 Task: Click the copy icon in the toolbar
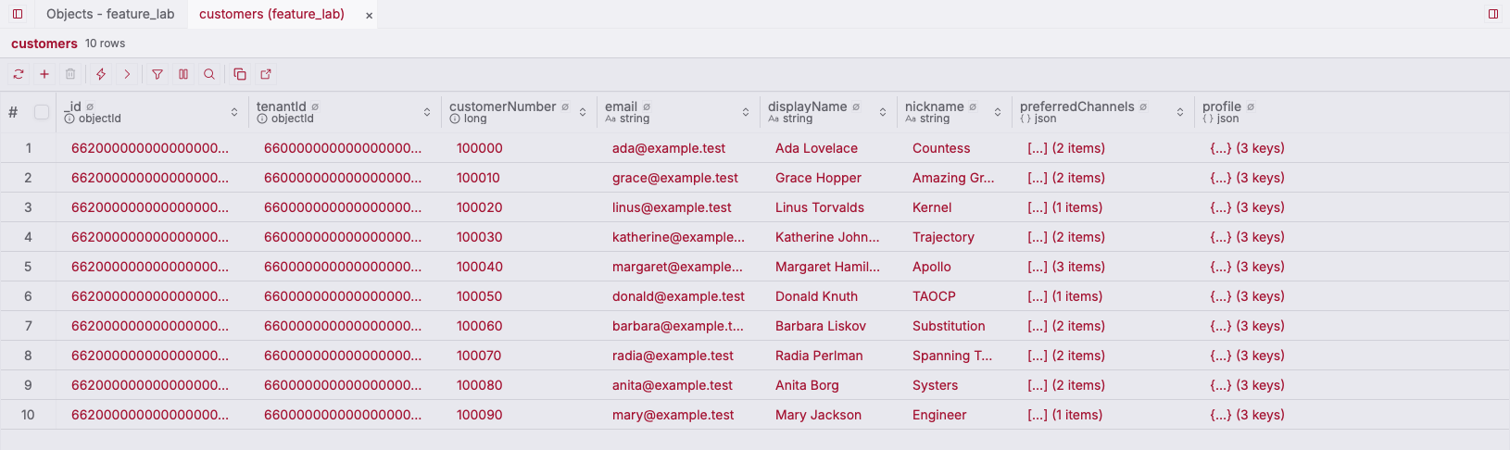(x=240, y=74)
